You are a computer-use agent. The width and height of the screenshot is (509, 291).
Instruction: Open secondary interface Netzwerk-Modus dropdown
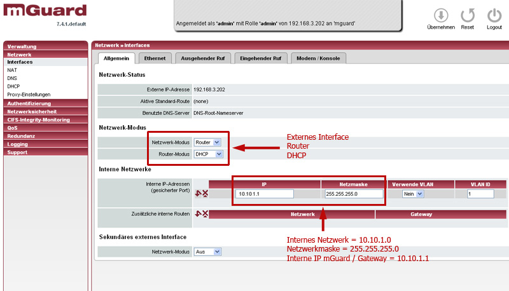[208, 252]
